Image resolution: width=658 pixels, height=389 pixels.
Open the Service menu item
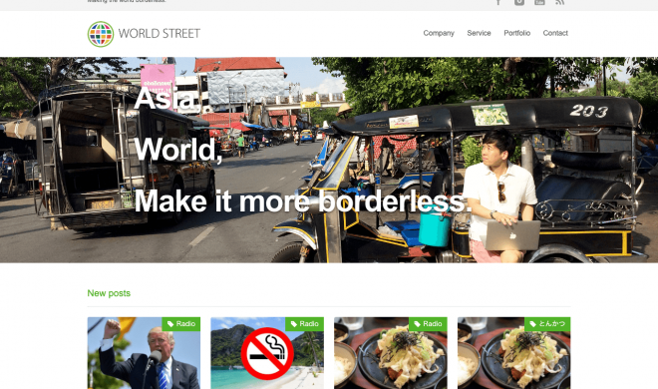point(479,33)
